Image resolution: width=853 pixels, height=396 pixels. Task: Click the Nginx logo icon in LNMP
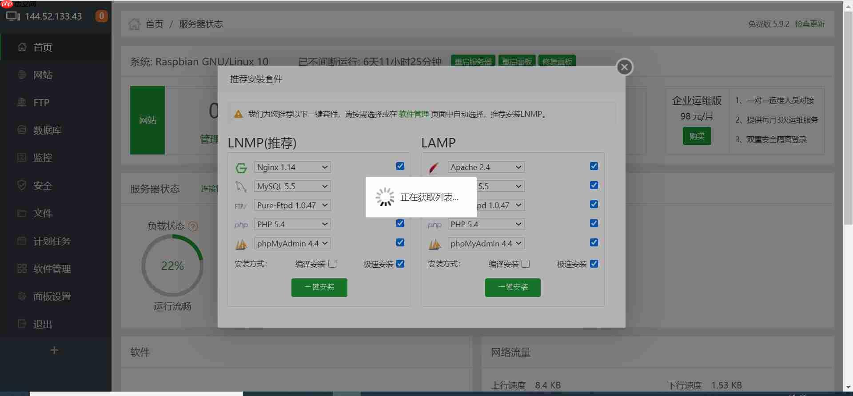tap(241, 168)
